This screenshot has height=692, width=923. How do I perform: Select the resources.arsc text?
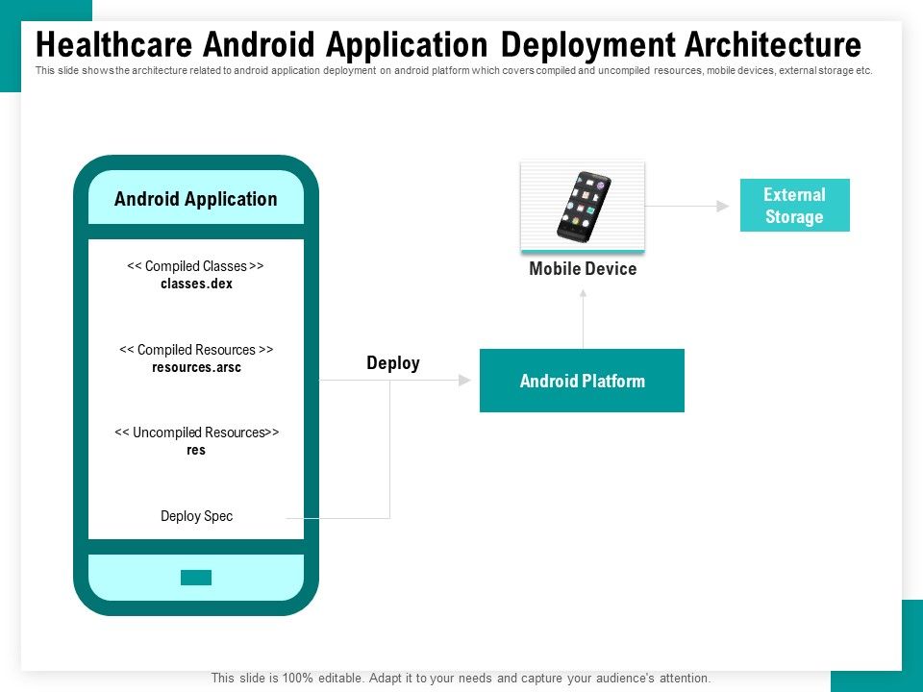[x=196, y=367]
